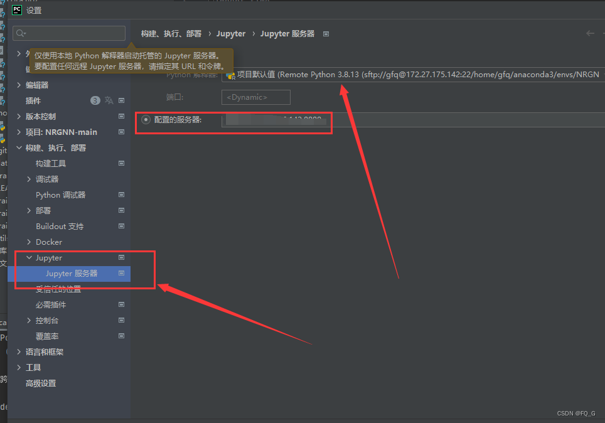Image resolution: width=605 pixels, height=423 pixels.
Task: Click Jupyter in the breadcrumb path
Action: tap(231, 34)
